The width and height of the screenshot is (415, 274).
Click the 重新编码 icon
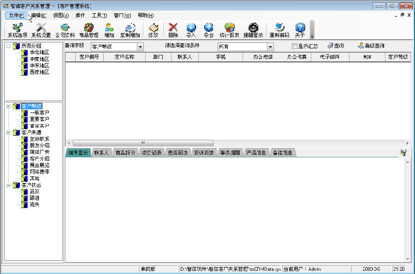click(x=279, y=30)
